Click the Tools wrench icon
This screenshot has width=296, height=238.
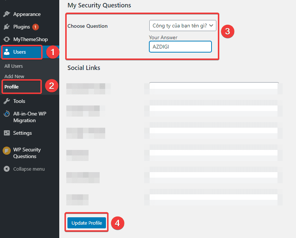coord(7,101)
